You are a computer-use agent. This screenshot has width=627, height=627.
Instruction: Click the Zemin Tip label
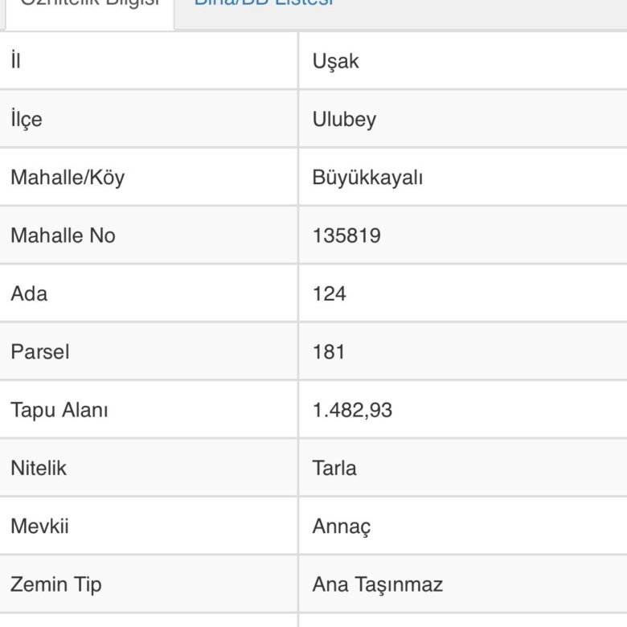click(x=56, y=584)
